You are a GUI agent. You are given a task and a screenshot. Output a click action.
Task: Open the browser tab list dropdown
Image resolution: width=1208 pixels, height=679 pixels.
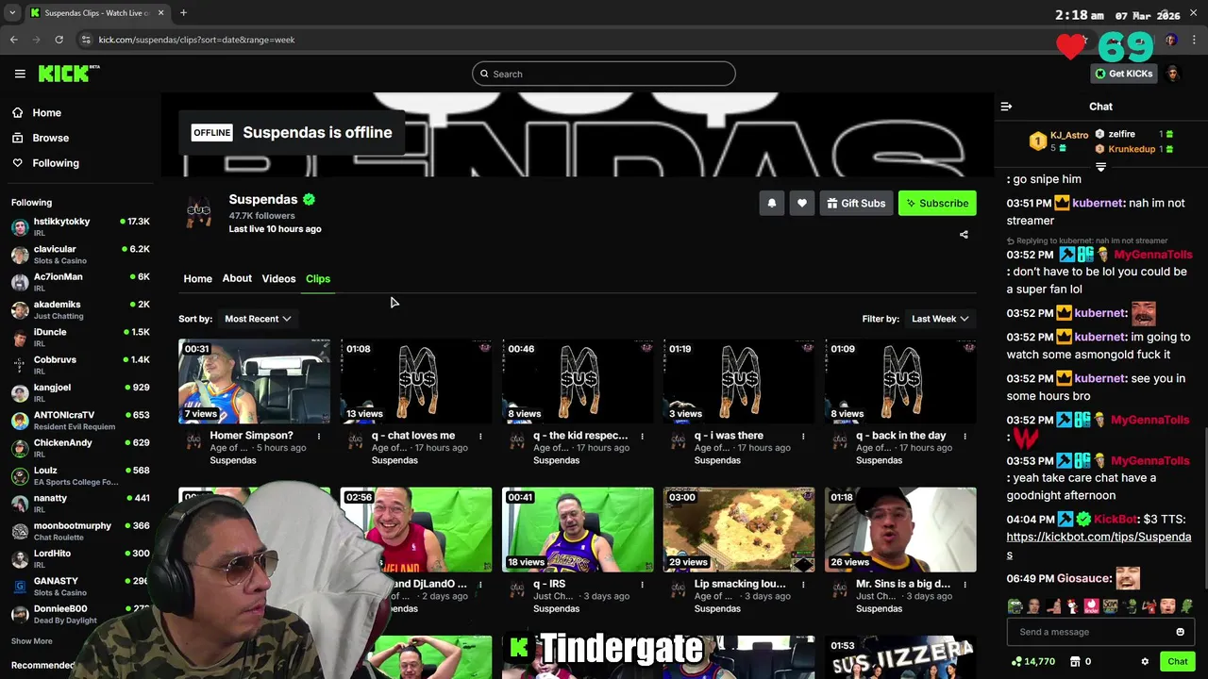12,12
